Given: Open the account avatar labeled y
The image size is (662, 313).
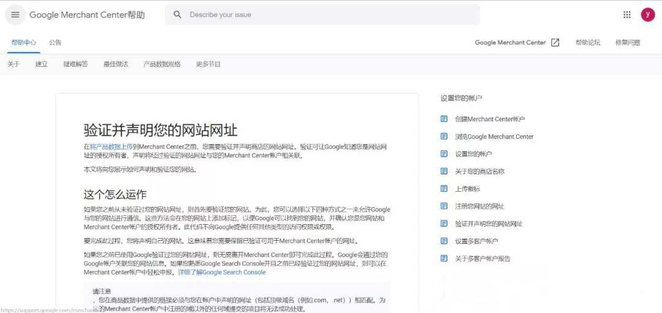Looking at the screenshot, I should [648, 15].
